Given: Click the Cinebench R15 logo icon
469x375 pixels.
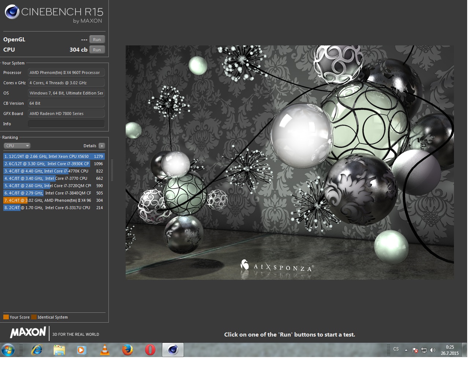Looking at the screenshot, I should [12, 12].
